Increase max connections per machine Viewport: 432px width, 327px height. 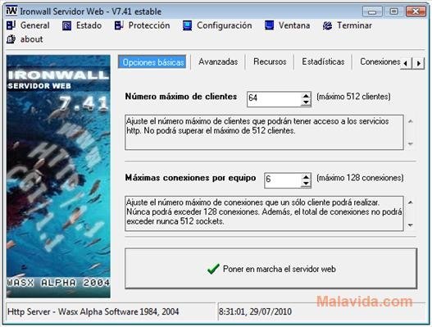click(306, 177)
